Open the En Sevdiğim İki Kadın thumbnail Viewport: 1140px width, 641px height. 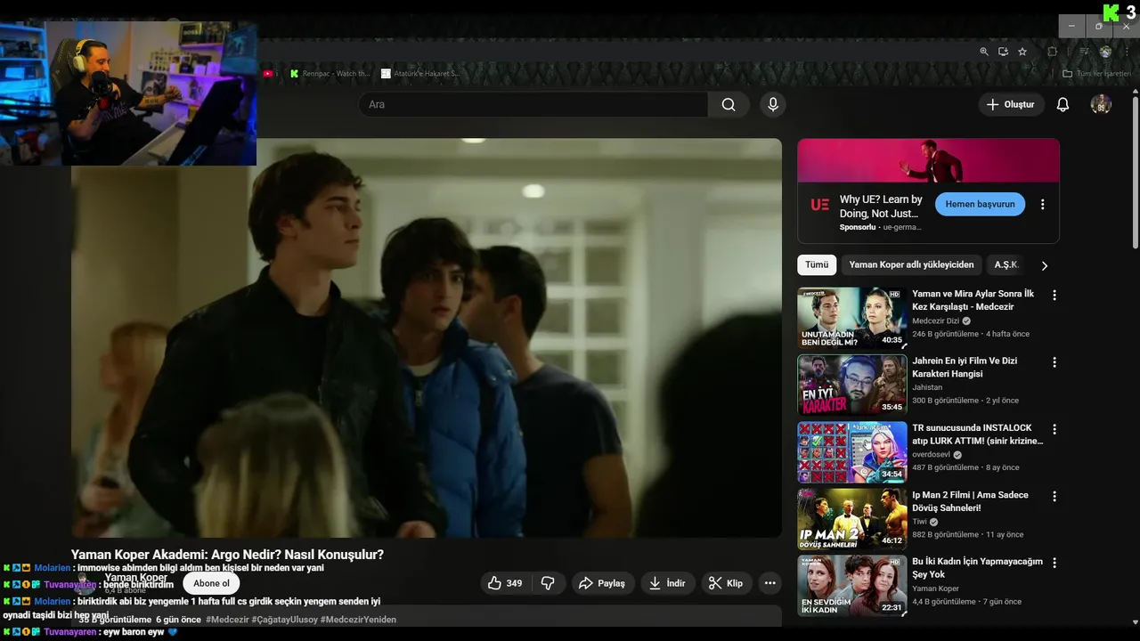pyautogui.click(x=852, y=585)
